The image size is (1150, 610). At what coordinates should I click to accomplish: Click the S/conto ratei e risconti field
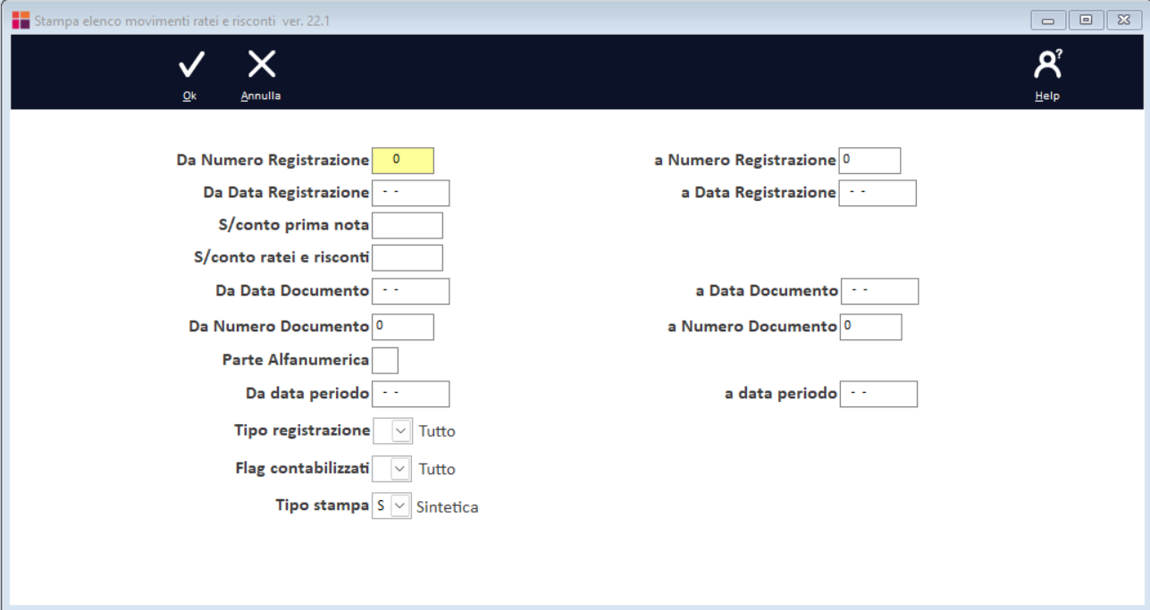coord(407,258)
